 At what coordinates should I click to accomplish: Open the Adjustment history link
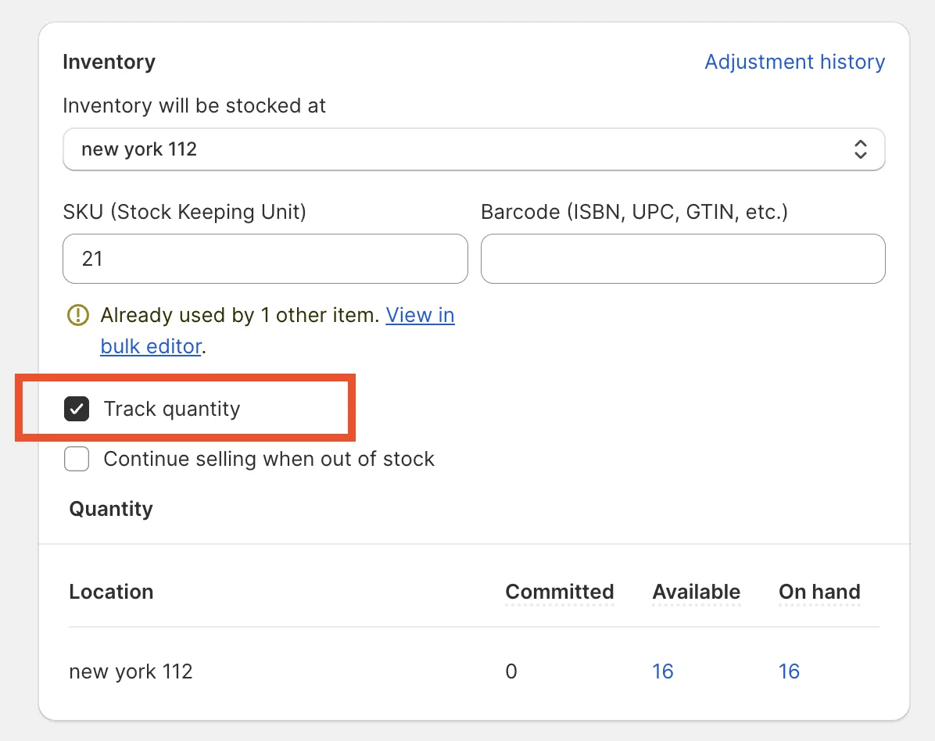pos(794,62)
